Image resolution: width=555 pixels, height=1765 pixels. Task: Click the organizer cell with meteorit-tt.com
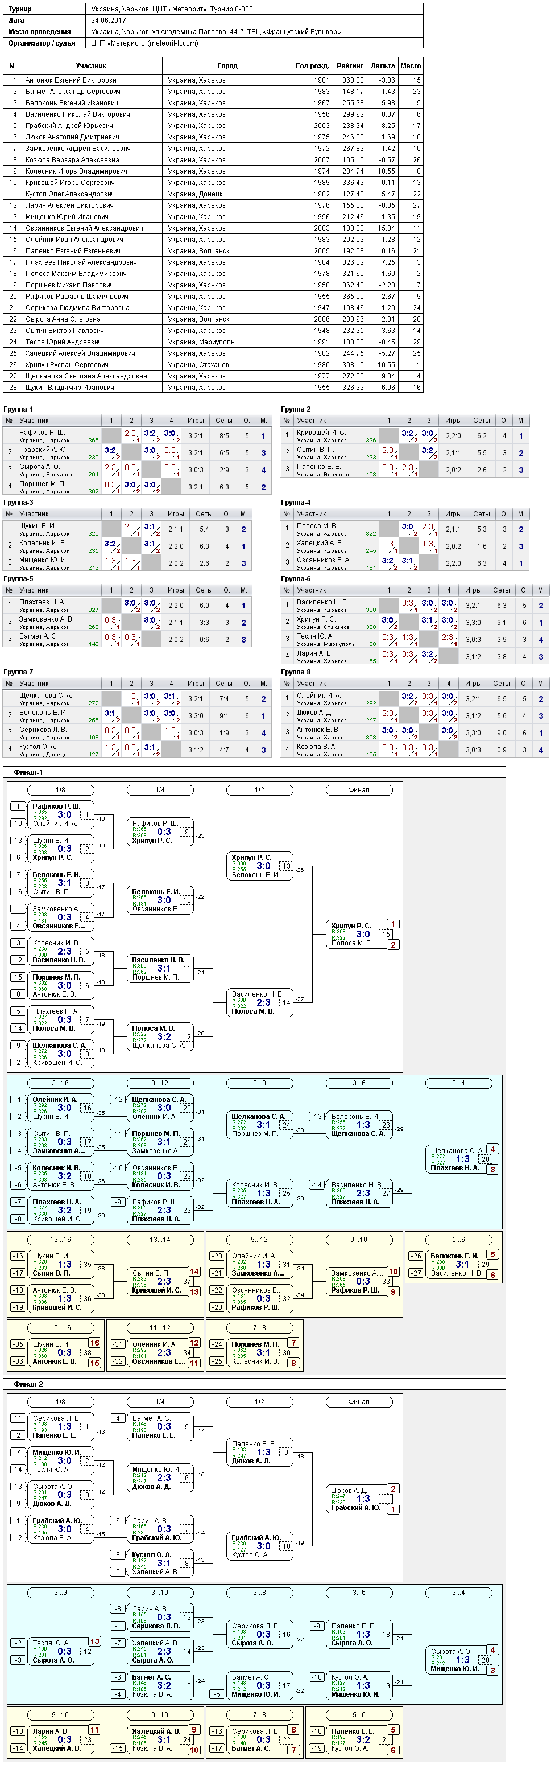(255, 43)
